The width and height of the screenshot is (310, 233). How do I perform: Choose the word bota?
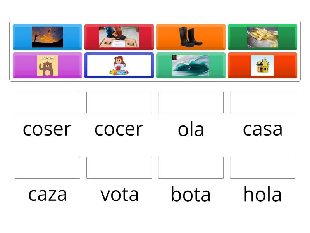191,195
